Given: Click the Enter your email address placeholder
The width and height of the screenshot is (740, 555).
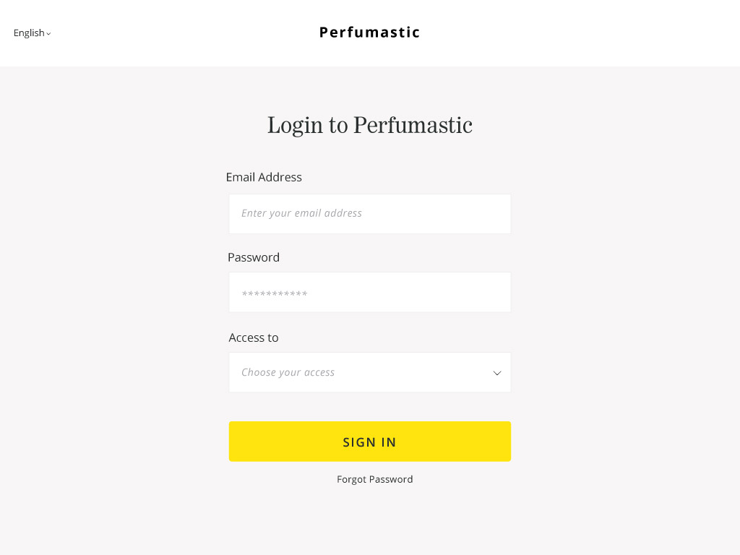Looking at the screenshot, I should click(x=301, y=213).
